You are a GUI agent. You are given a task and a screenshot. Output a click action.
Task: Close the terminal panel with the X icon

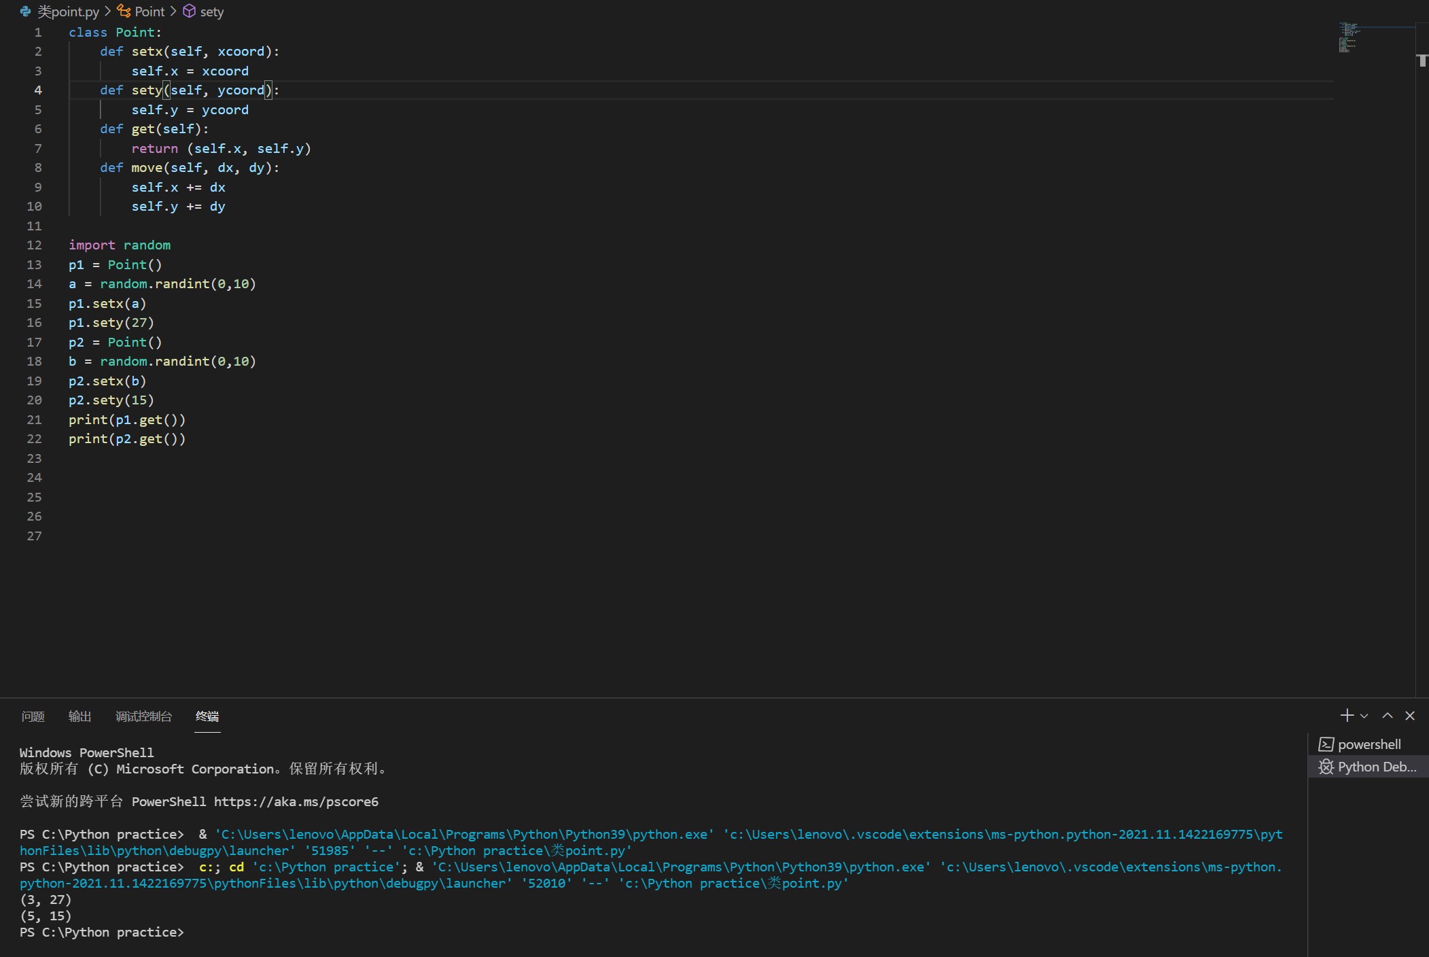1410,715
